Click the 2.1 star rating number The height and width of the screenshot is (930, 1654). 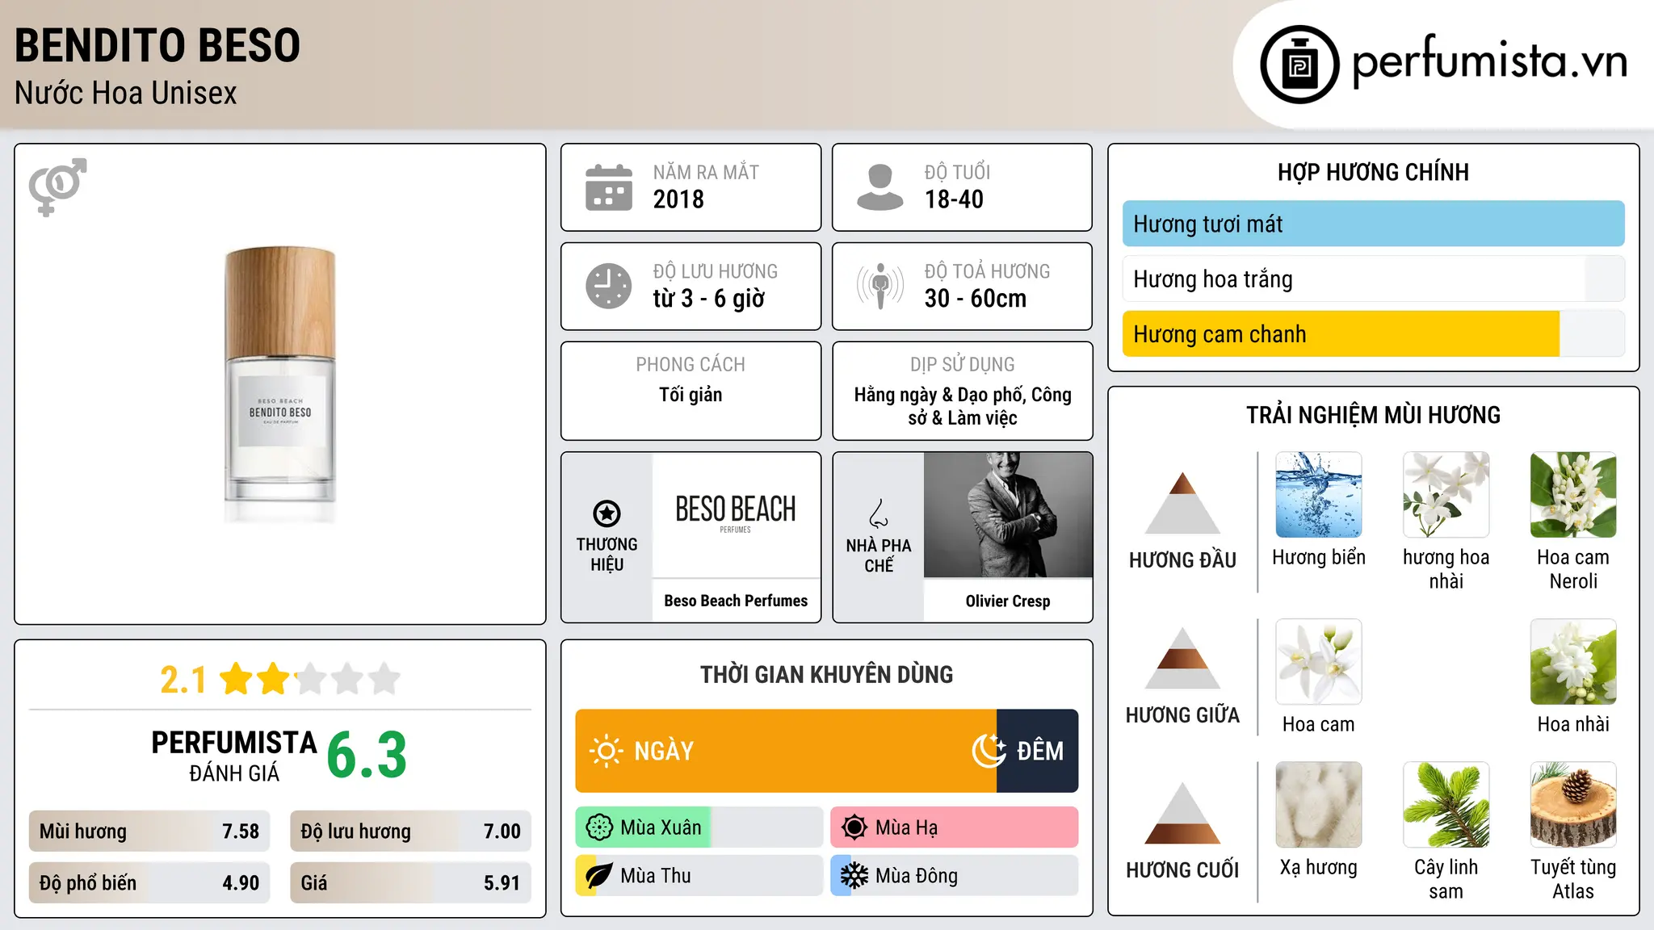(183, 680)
